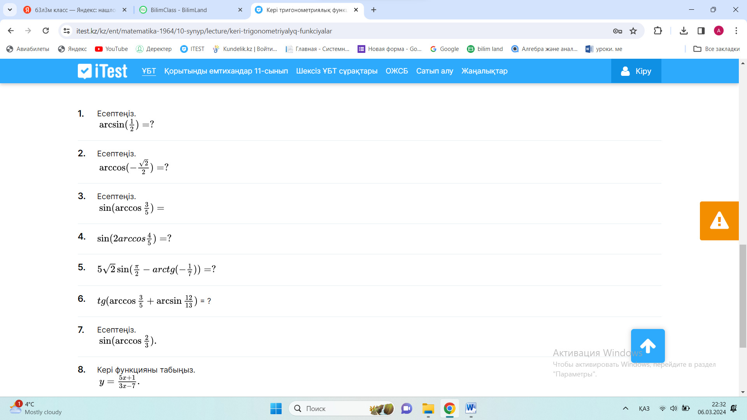Expand the tab search dropdown arrow

(x=10, y=10)
